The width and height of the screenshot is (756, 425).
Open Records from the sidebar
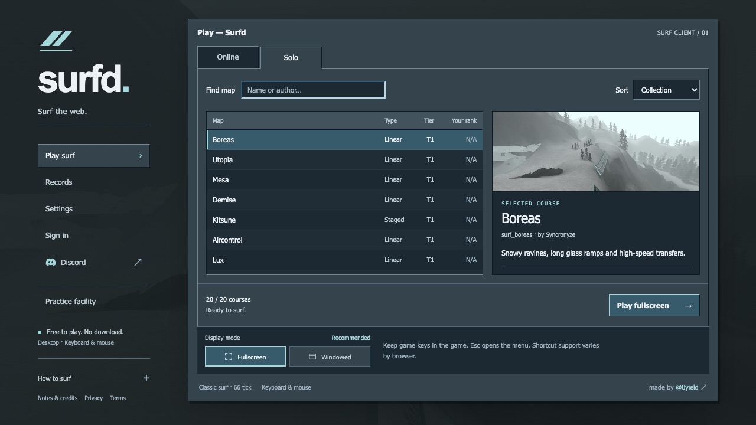click(x=94, y=182)
